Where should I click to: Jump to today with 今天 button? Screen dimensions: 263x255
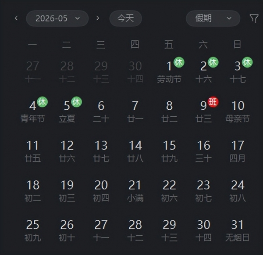(125, 18)
